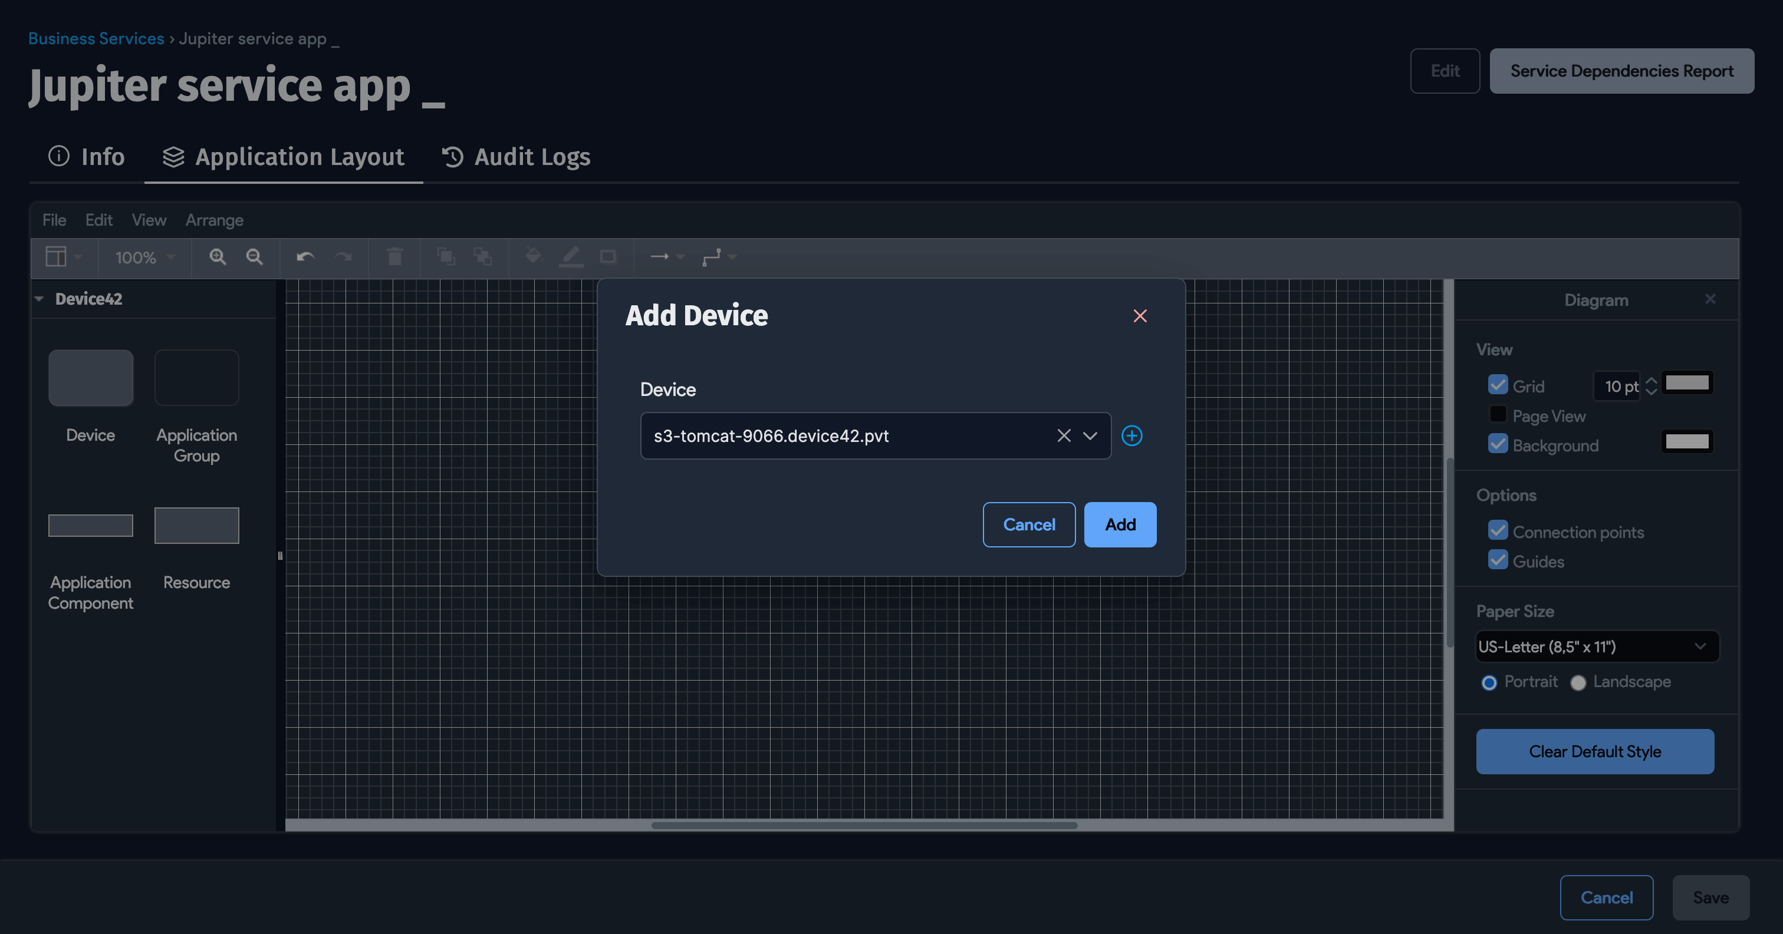Click Cancel in Add Device dialog
The width and height of the screenshot is (1783, 934).
1029,524
